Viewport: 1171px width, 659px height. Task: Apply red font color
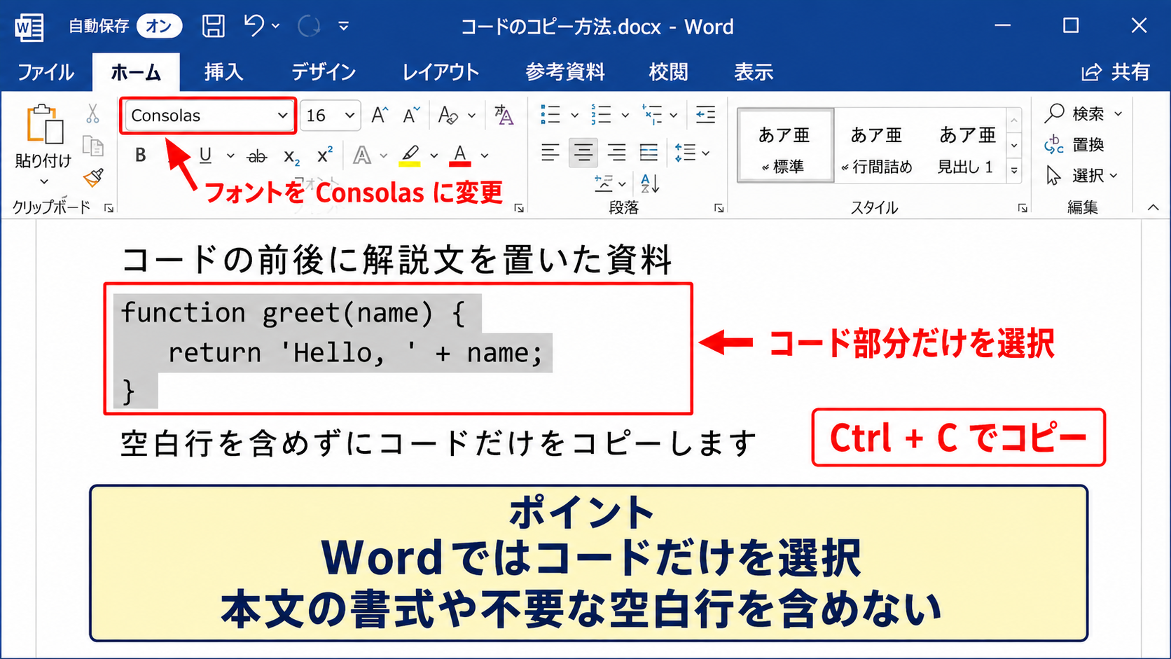[x=459, y=155]
